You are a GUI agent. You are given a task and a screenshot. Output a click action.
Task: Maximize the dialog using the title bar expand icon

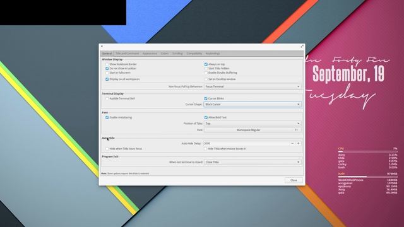pos(302,46)
